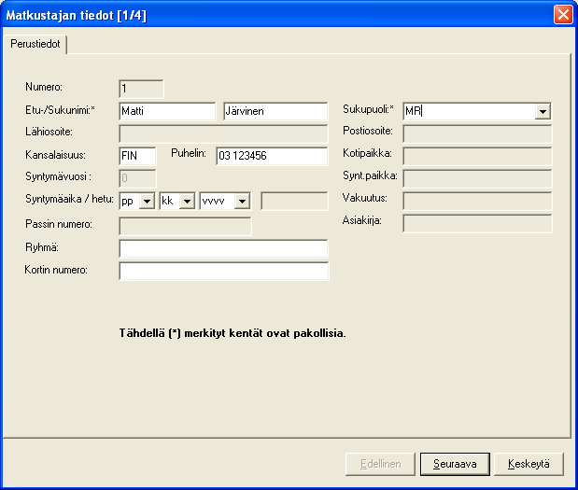Click the Ryhmä input field

[x=223, y=248]
